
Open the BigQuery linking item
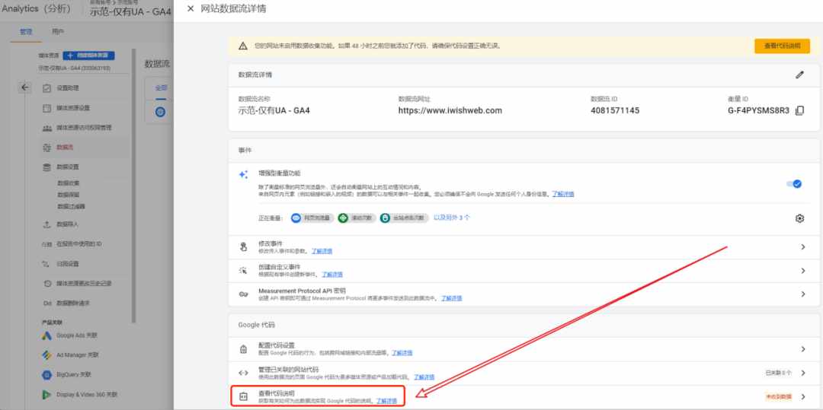click(x=66, y=375)
